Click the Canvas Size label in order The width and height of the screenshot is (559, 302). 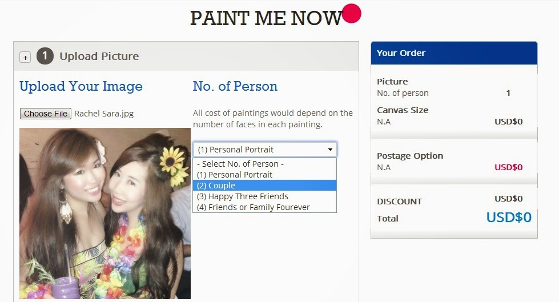click(x=403, y=110)
